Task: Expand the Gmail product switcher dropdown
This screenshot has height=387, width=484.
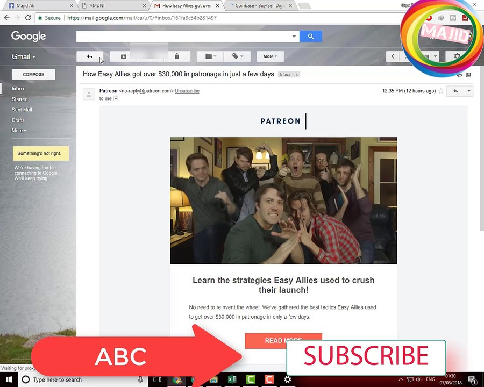Action: [24, 56]
